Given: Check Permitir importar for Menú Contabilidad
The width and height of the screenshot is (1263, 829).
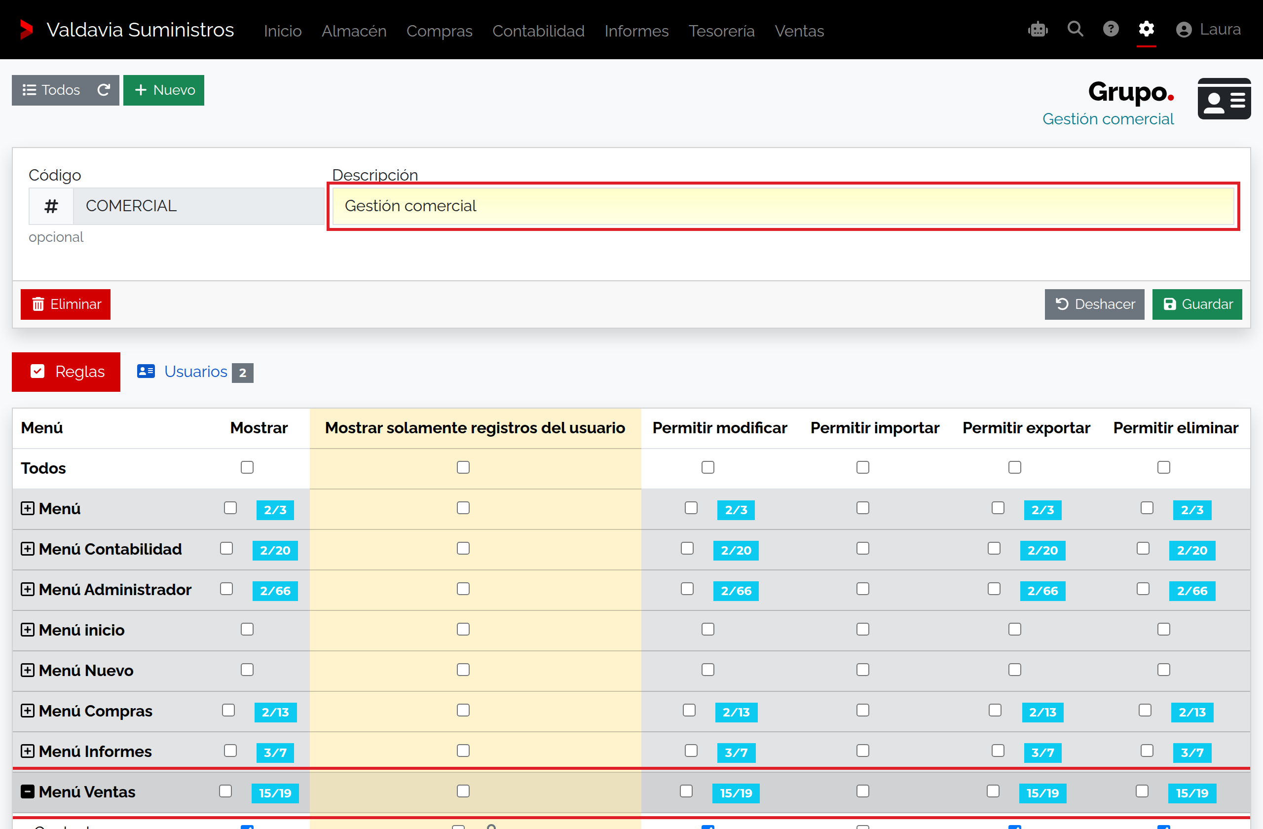Looking at the screenshot, I should tap(862, 548).
